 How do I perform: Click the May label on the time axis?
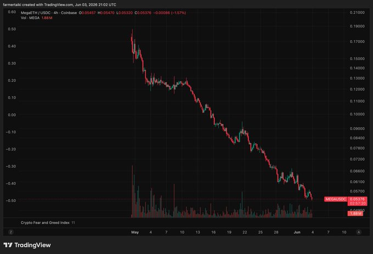click(135, 232)
